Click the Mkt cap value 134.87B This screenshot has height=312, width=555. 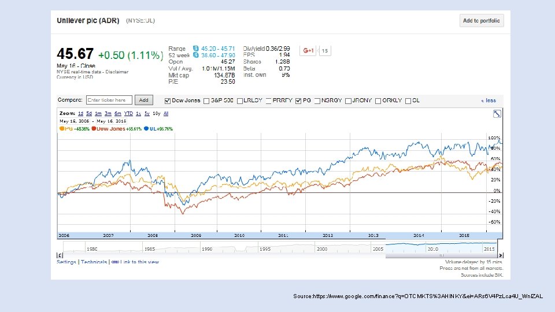coord(224,75)
